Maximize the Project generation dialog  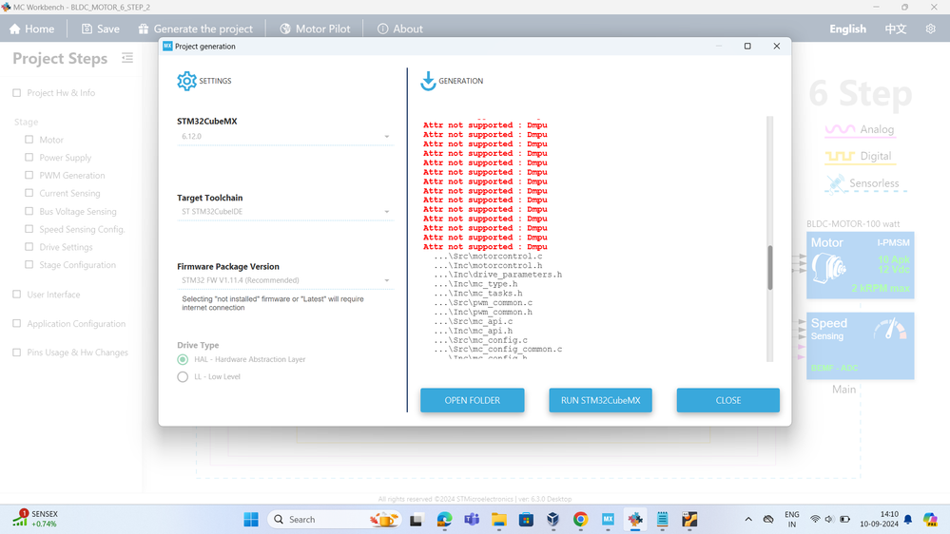747,46
